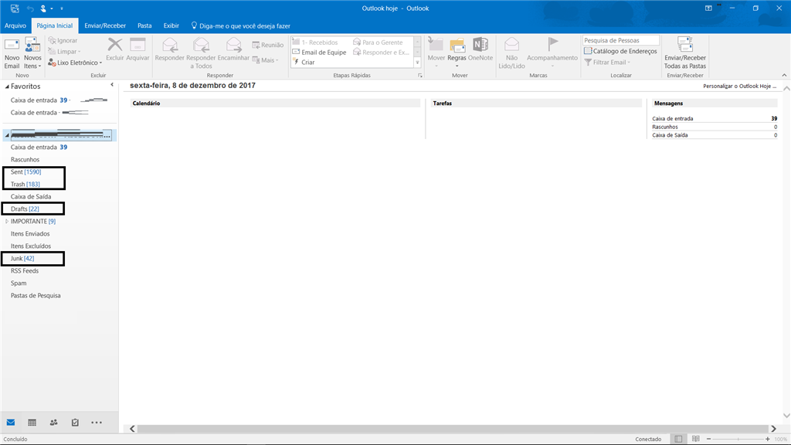Viewport: 791px width, 445px height.
Task: Click the zoom slider in status bar
Action: 738,440
